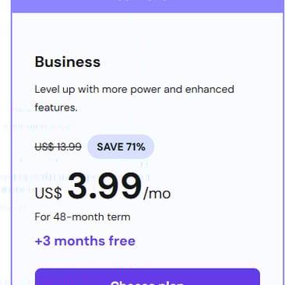This screenshot has height=285, width=292.
Task: Click the US$ currency label before 3.99
Action: coord(48,193)
